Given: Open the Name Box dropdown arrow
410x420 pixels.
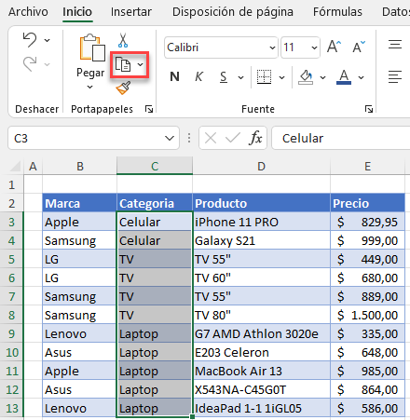Looking at the screenshot, I should [170, 138].
